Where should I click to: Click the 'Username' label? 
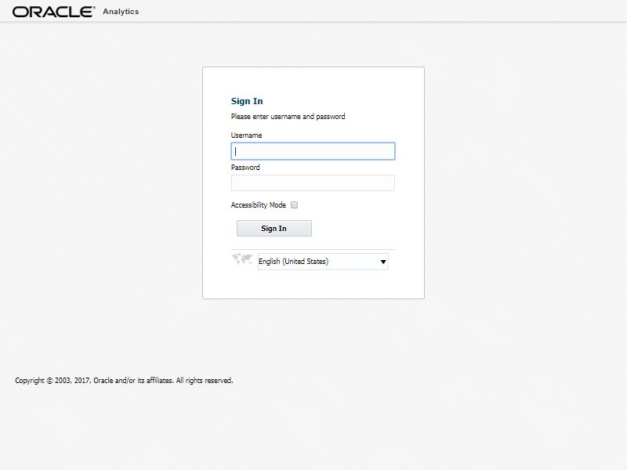click(246, 136)
